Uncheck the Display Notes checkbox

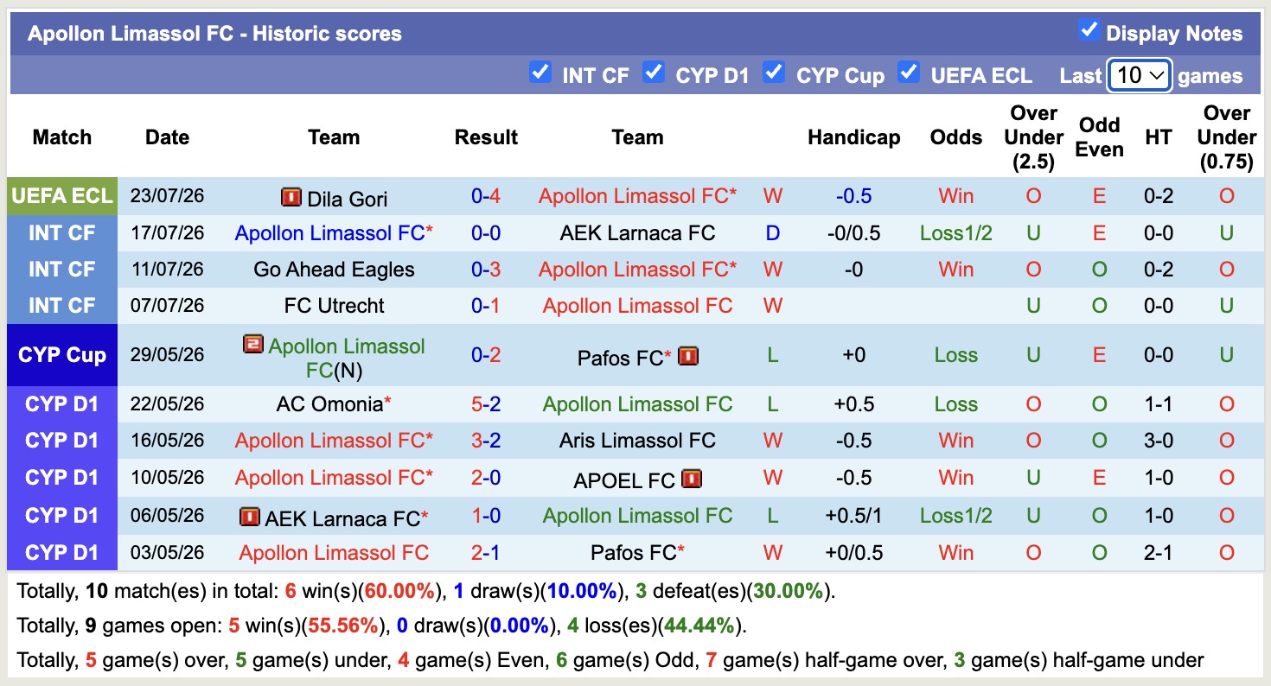click(1089, 30)
